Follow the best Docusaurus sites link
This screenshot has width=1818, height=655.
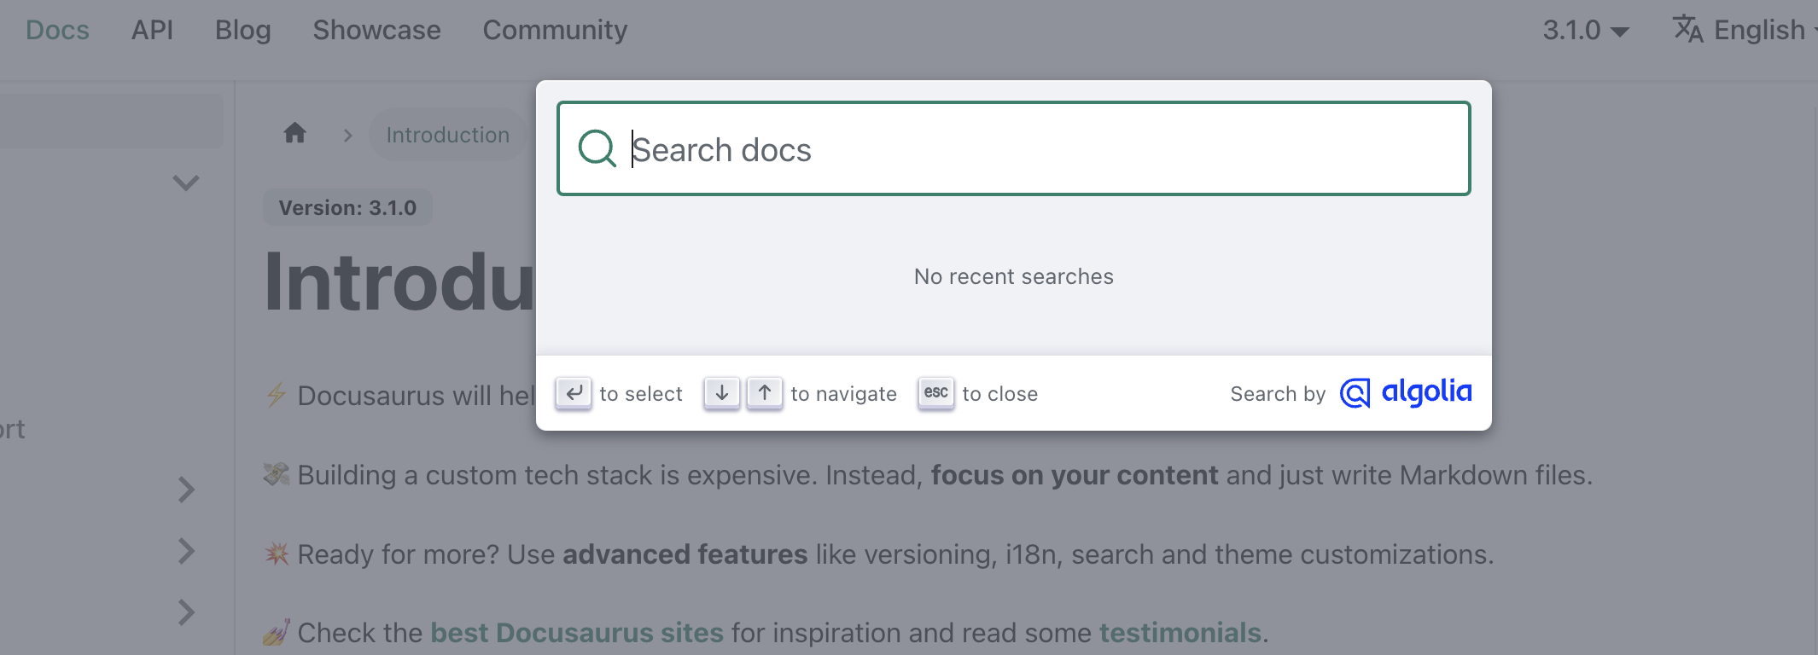click(577, 633)
